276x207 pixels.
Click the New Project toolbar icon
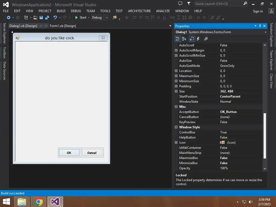(26, 18)
